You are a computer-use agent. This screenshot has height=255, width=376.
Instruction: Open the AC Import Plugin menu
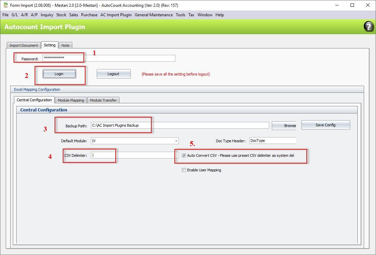click(x=116, y=15)
